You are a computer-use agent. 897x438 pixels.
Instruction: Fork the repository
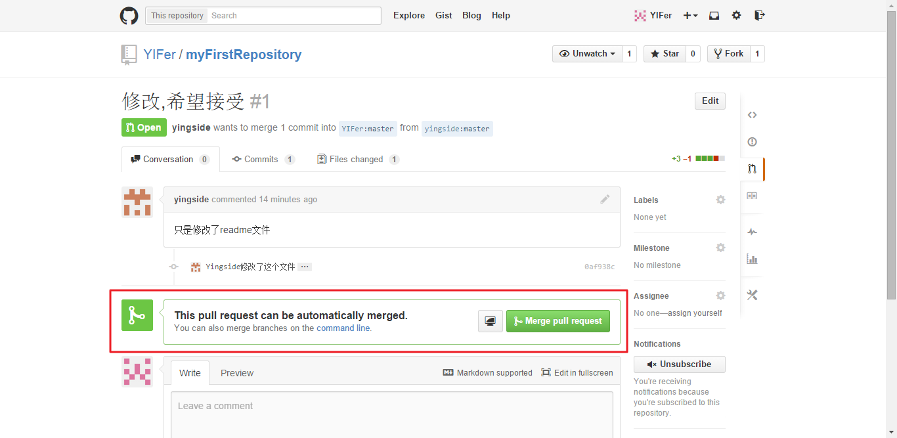coord(728,54)
